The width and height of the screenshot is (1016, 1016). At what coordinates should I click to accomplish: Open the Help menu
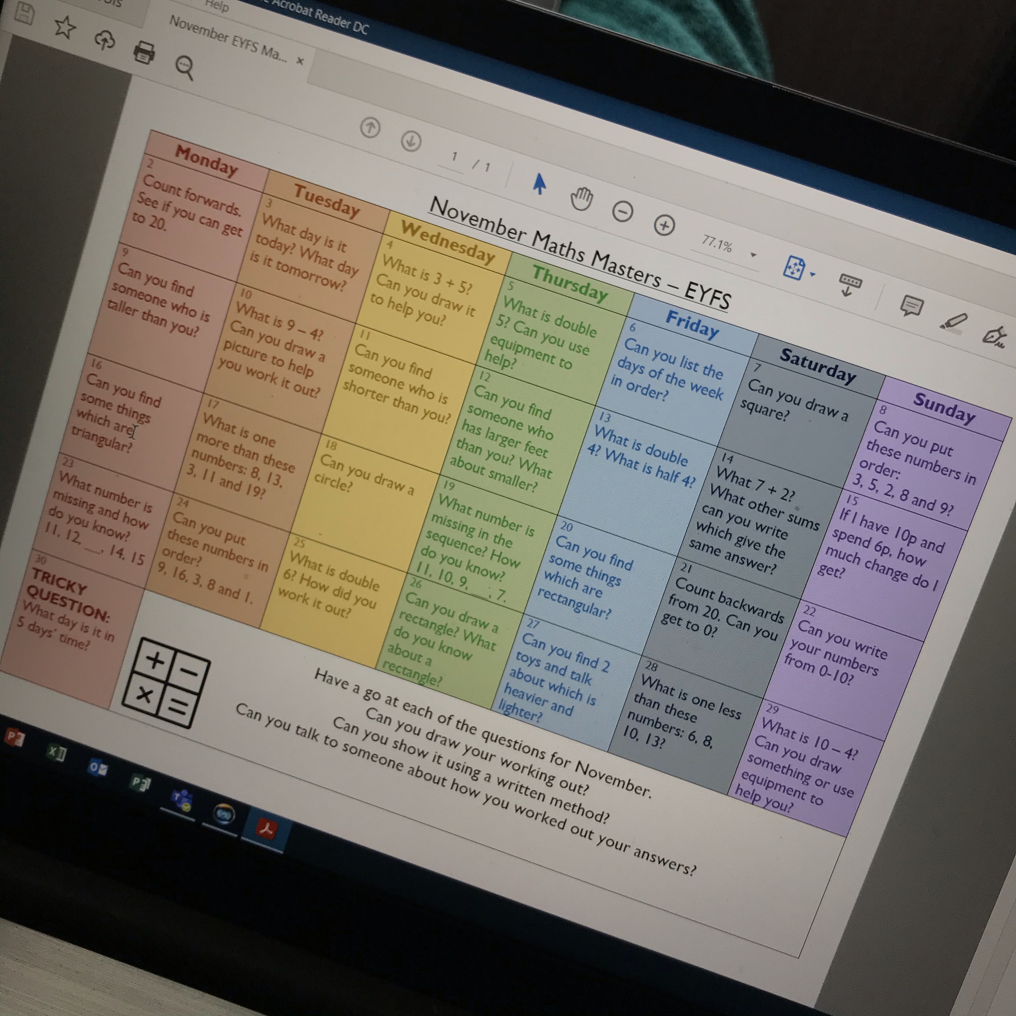pos(217,6)
